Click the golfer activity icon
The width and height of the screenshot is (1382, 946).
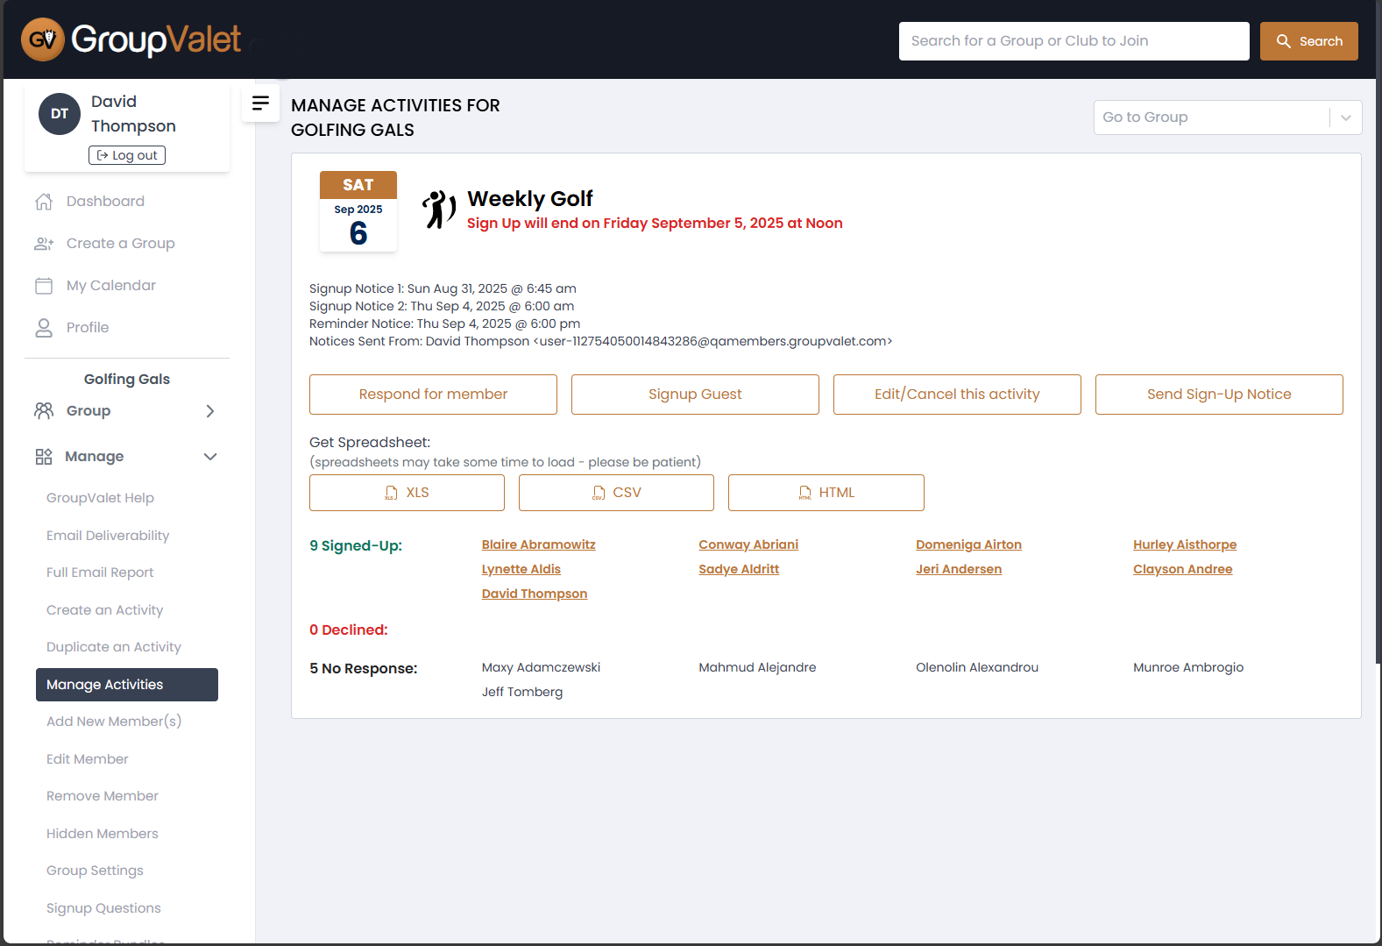(x=438, y=210)
